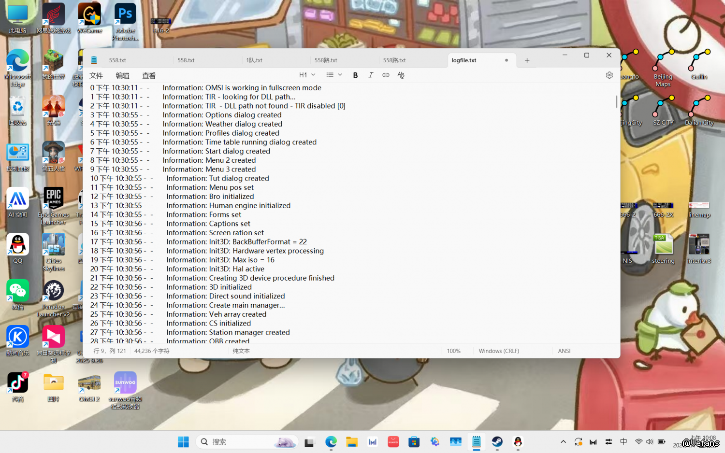Click the 100% zoom level indicator

click(x=453, y=351)
